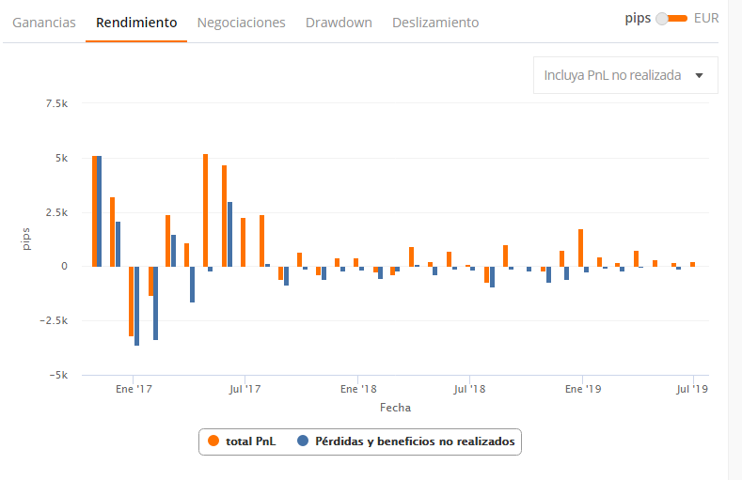Click the 7.5k y-axis value
The width and height of the screenshot is (742, 480).
coord(56,103)
